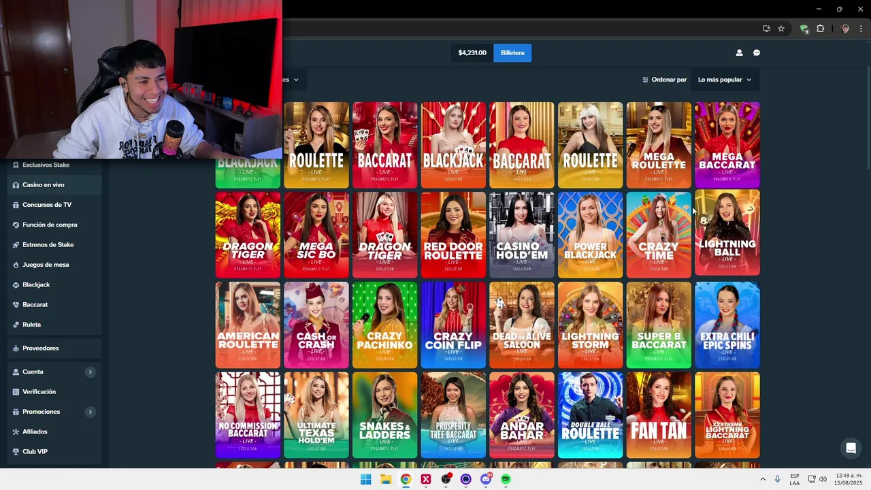Viewport: 871px width, 490px height.
Task: Click the speaker volume icon in tray
Action: (x=823, y=479)
